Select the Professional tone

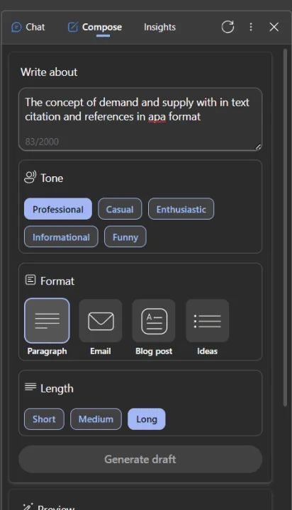58,209
